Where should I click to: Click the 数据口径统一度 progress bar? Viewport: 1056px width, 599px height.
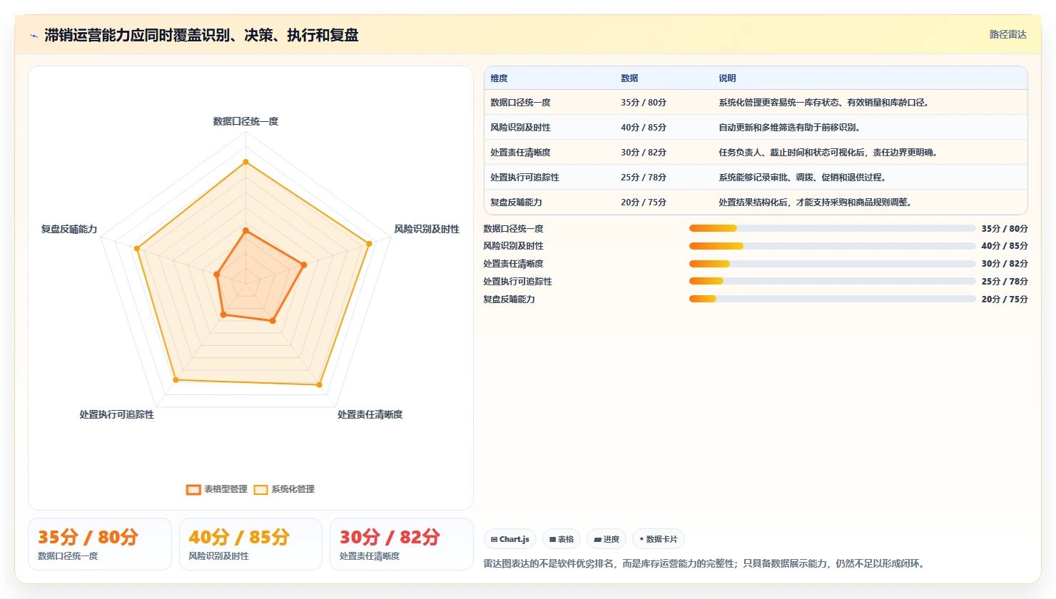[x=832, y=228]
